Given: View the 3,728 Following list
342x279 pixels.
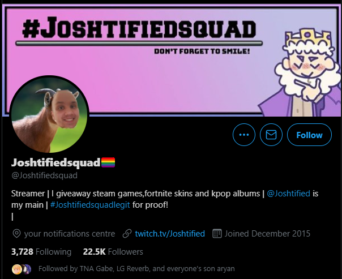Looking at the screenshot, I should (x=41, y=252).
